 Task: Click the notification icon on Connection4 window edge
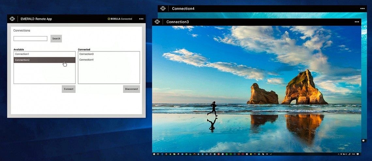tap(363, 141)
